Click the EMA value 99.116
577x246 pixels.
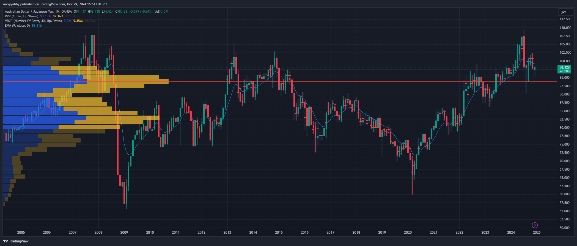37,26
